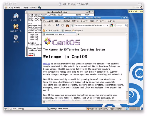Follow the CentOS hyperlink in the page
Image resolution: width=147 pixels, height=116 pixels.
click(x=46, y=64)
